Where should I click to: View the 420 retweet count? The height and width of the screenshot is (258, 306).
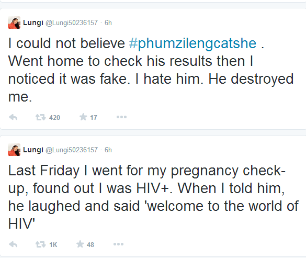[54, 118]
